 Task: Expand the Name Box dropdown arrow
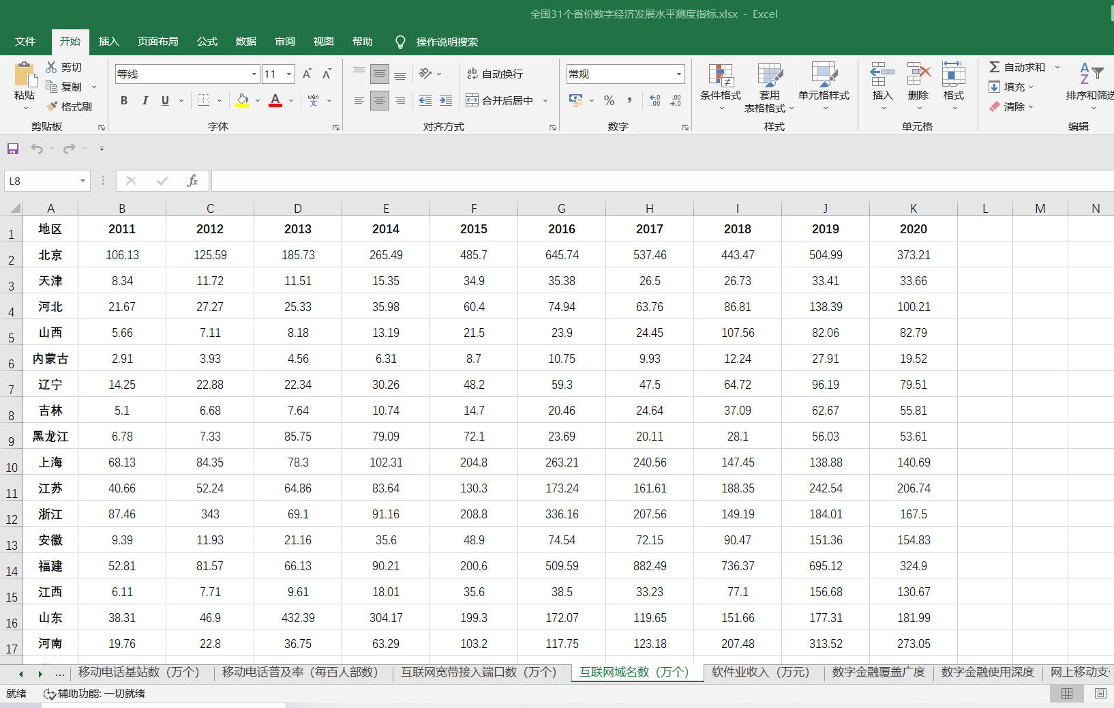[82, 181]
